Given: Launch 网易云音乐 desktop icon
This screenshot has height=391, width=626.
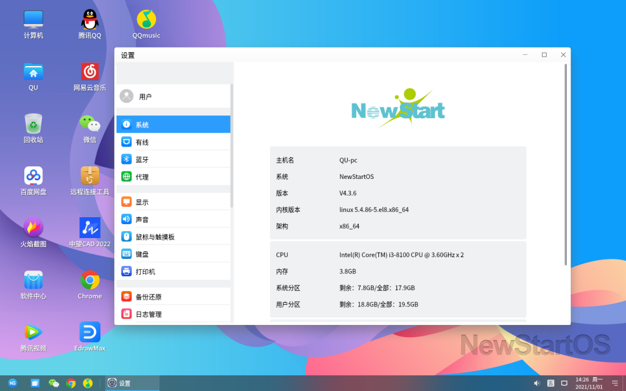Looking at the screenshot, I should click(x=90, y=76).
